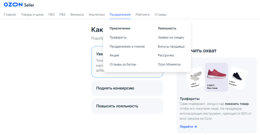Click the Продвижение menu tab
Viewport: 260px width, 135px height.
click(120, 15)
